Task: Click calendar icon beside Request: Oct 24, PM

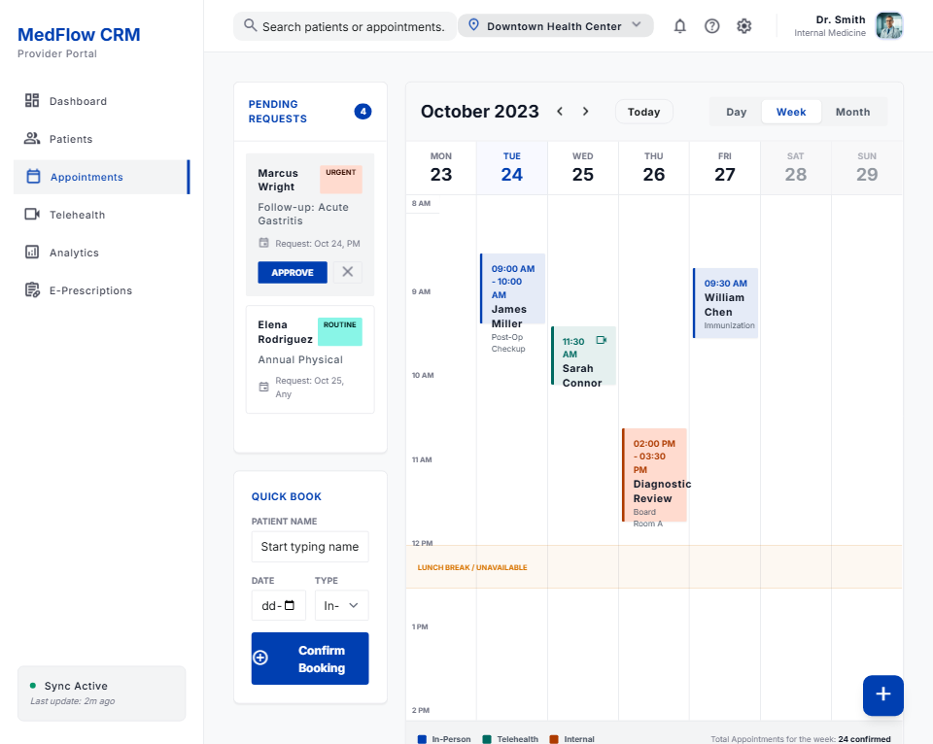Action: click(x=263, y=243)
